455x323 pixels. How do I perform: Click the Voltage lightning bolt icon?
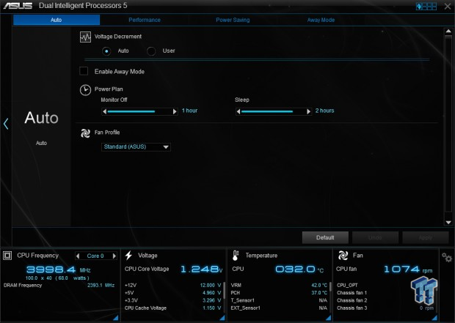(128, 256)
